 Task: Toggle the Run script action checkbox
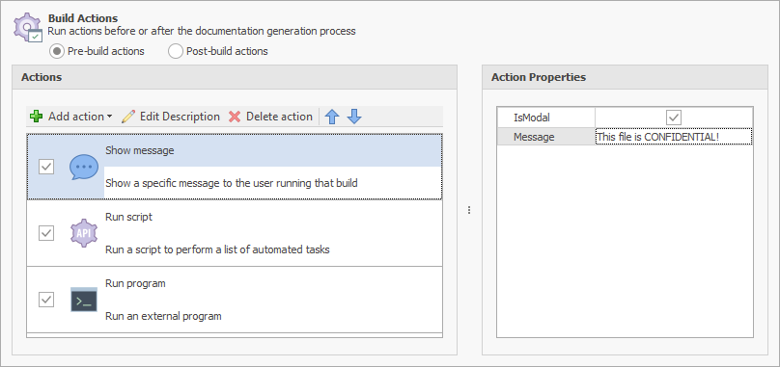[x=46, y=233]
